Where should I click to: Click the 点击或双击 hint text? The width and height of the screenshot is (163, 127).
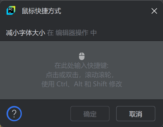tap(62, 75)
